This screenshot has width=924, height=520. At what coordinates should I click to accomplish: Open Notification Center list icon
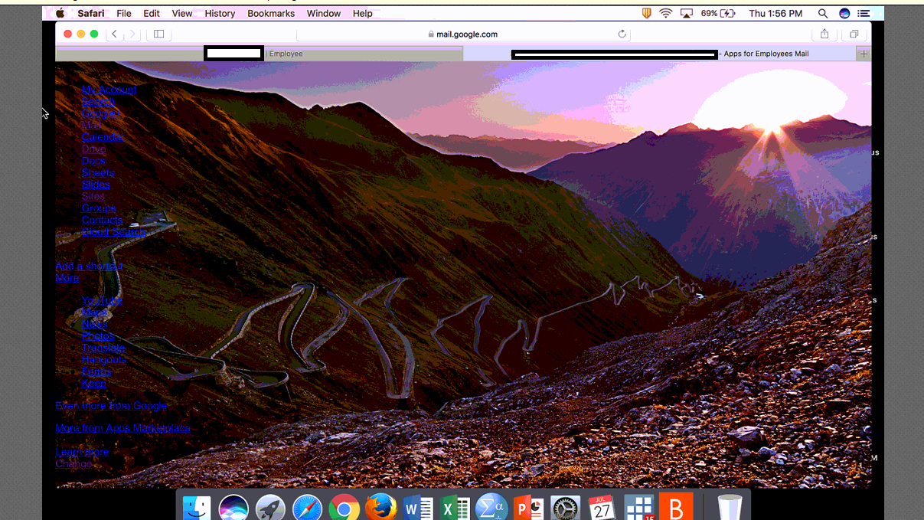pyautogui.click(x=864, y=13)
